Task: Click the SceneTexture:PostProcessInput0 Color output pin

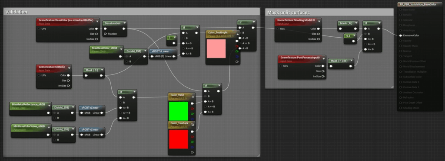Action: coord(323,66)
